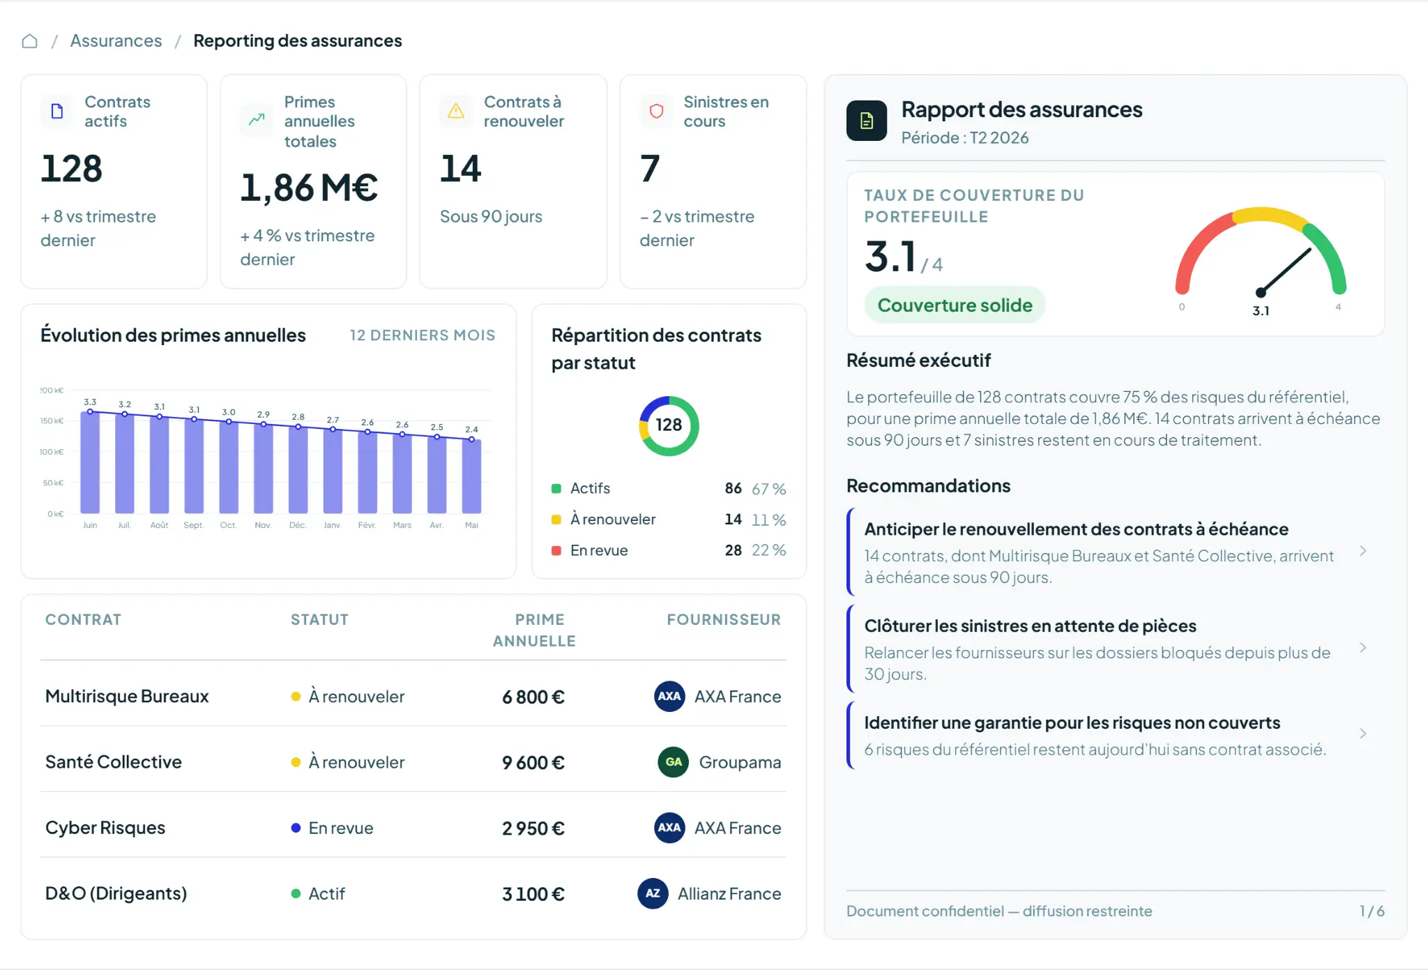Click the yellow À renouveler legend swatch

click(556, 520)
